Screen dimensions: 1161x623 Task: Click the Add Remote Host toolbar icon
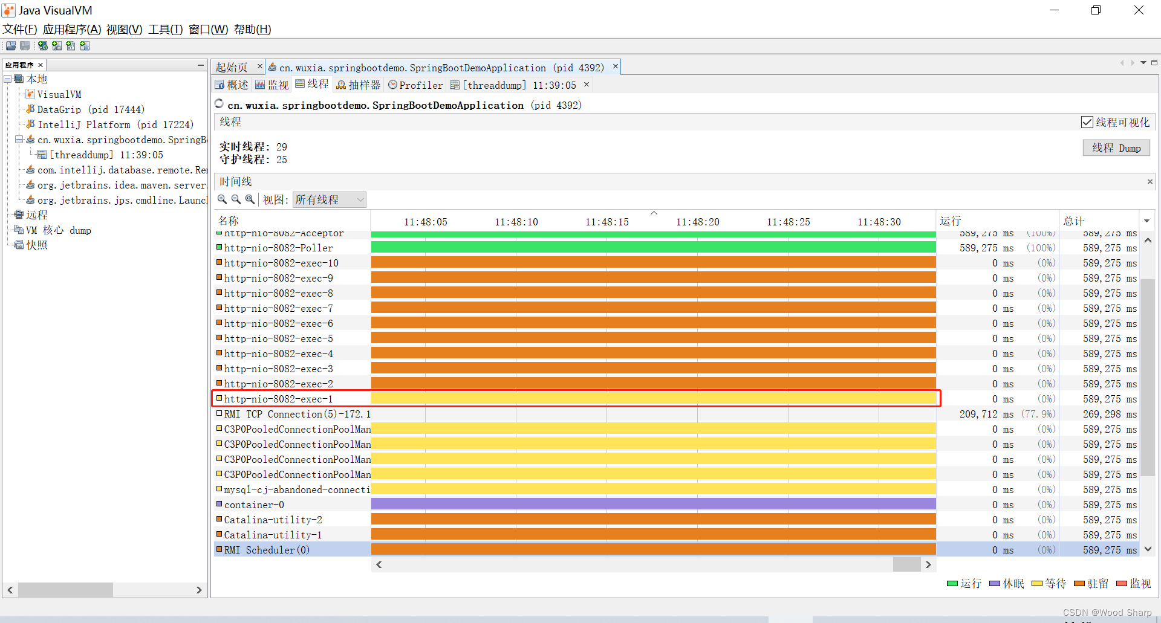tap(43, 46)
